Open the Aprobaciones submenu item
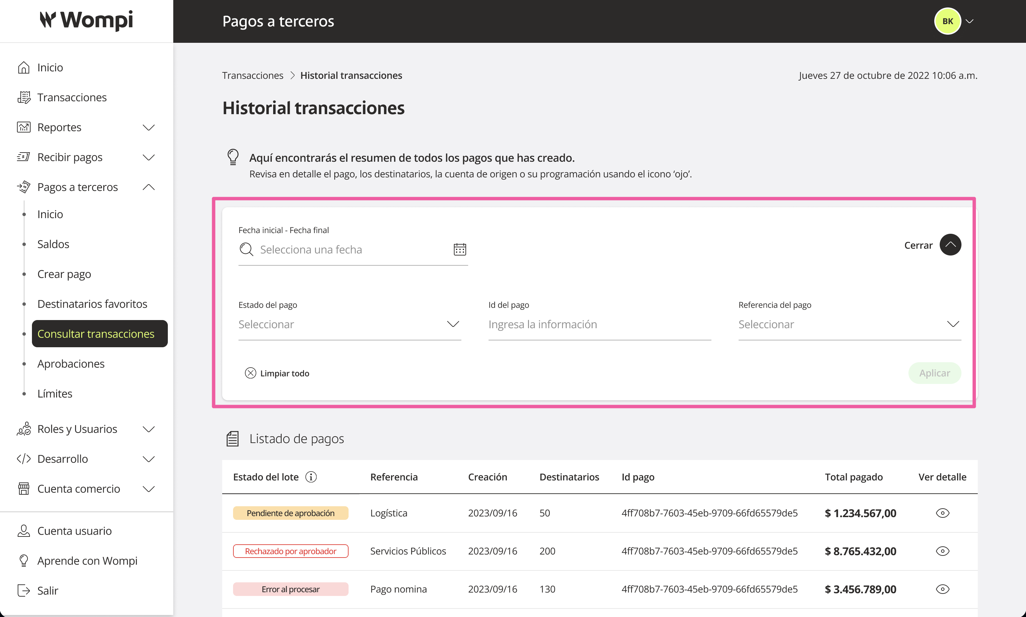This screenshot has width=1026, height=617. pyautogui.click(x=71, y=364)
